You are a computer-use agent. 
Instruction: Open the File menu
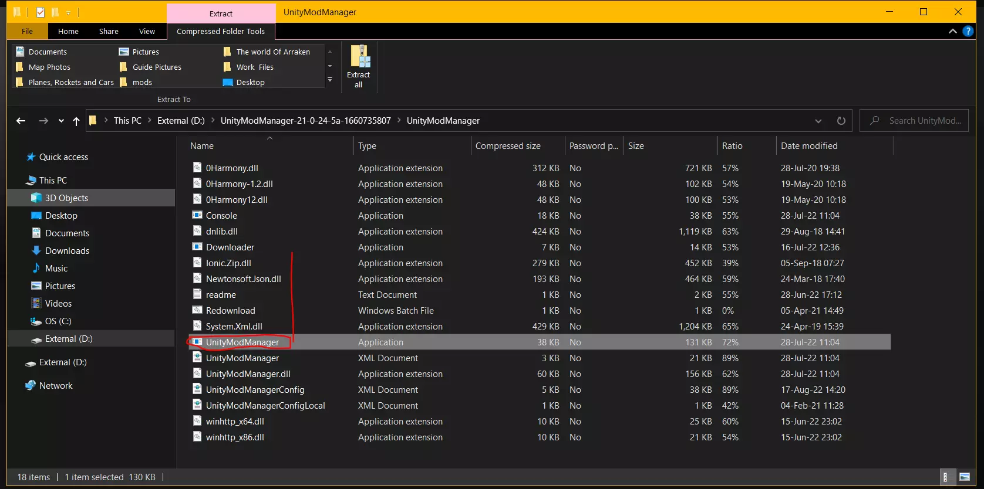pyautogui.click(x=27, y=32)
